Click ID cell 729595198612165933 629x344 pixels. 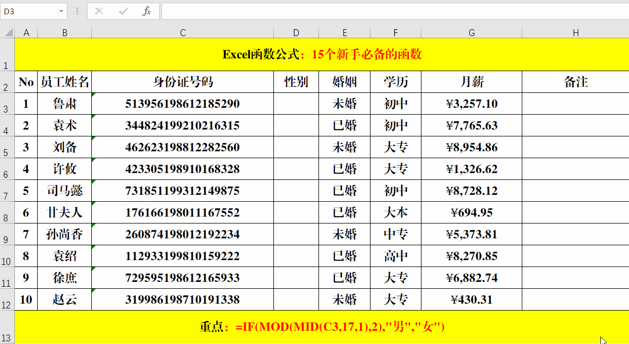coord(183,278)
